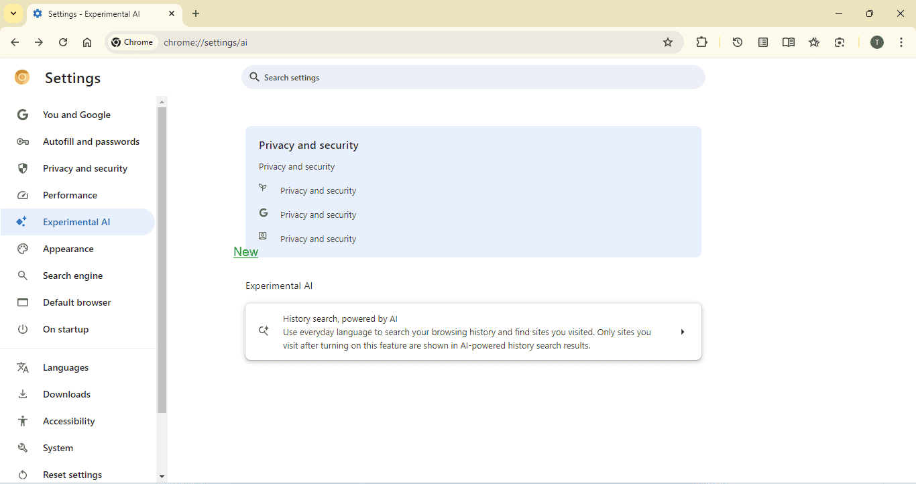Click the forward navigation arrow
This screenshot has width=916, height=484.
coord(39,42)
